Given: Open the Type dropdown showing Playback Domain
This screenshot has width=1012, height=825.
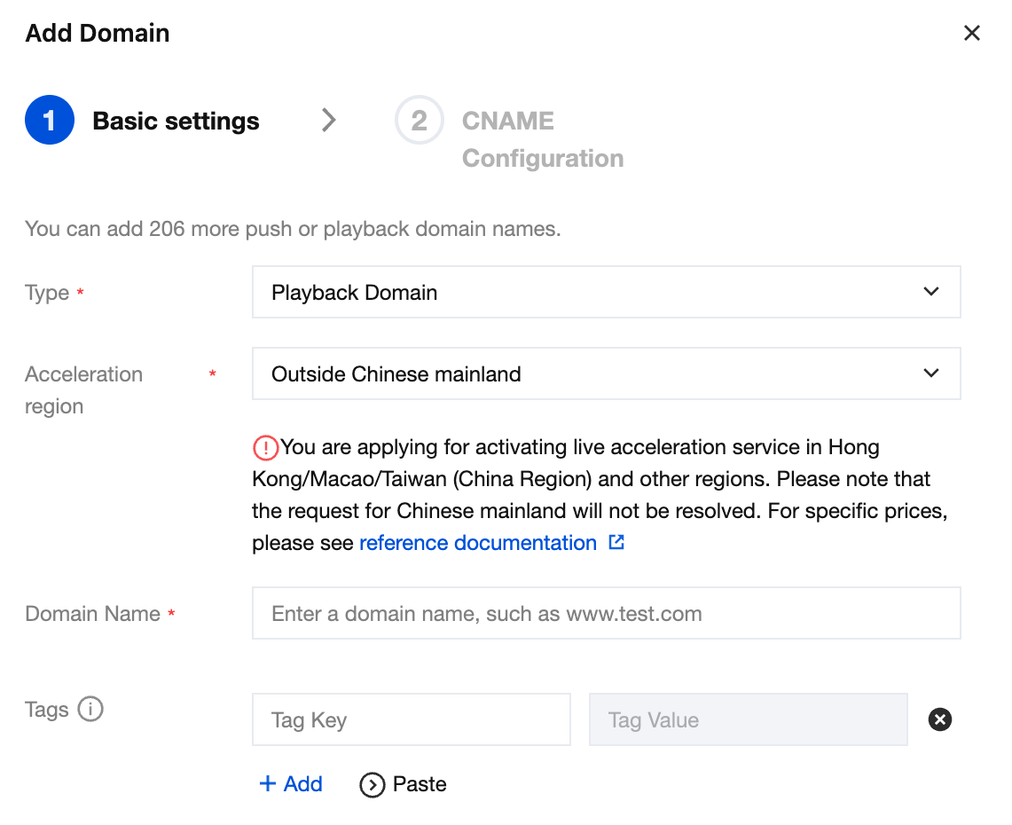Looking at the screenshot, I should click(606, 292).
